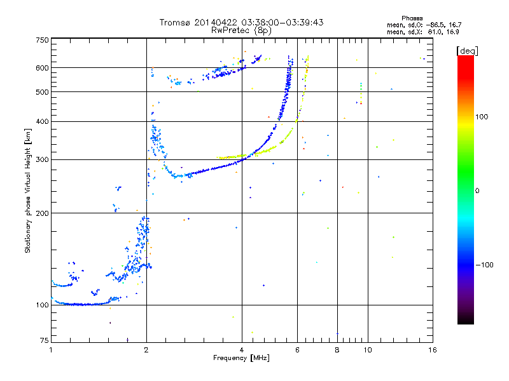The image size is (509, 381).
Task: Click the x-axis tick label '2'
Action: click(146, 350)
